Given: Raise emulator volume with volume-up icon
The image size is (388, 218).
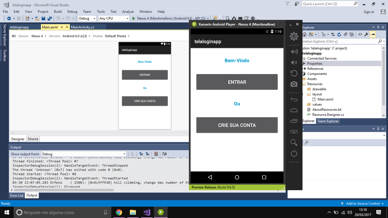Looking at the screenshot, I should 294,51.
